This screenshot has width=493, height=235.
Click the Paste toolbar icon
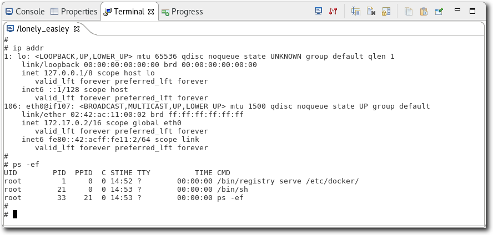[424, 11]
